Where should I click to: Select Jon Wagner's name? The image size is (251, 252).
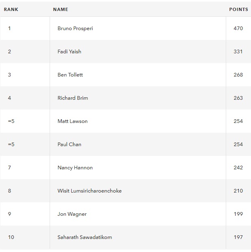coord(72,214)
